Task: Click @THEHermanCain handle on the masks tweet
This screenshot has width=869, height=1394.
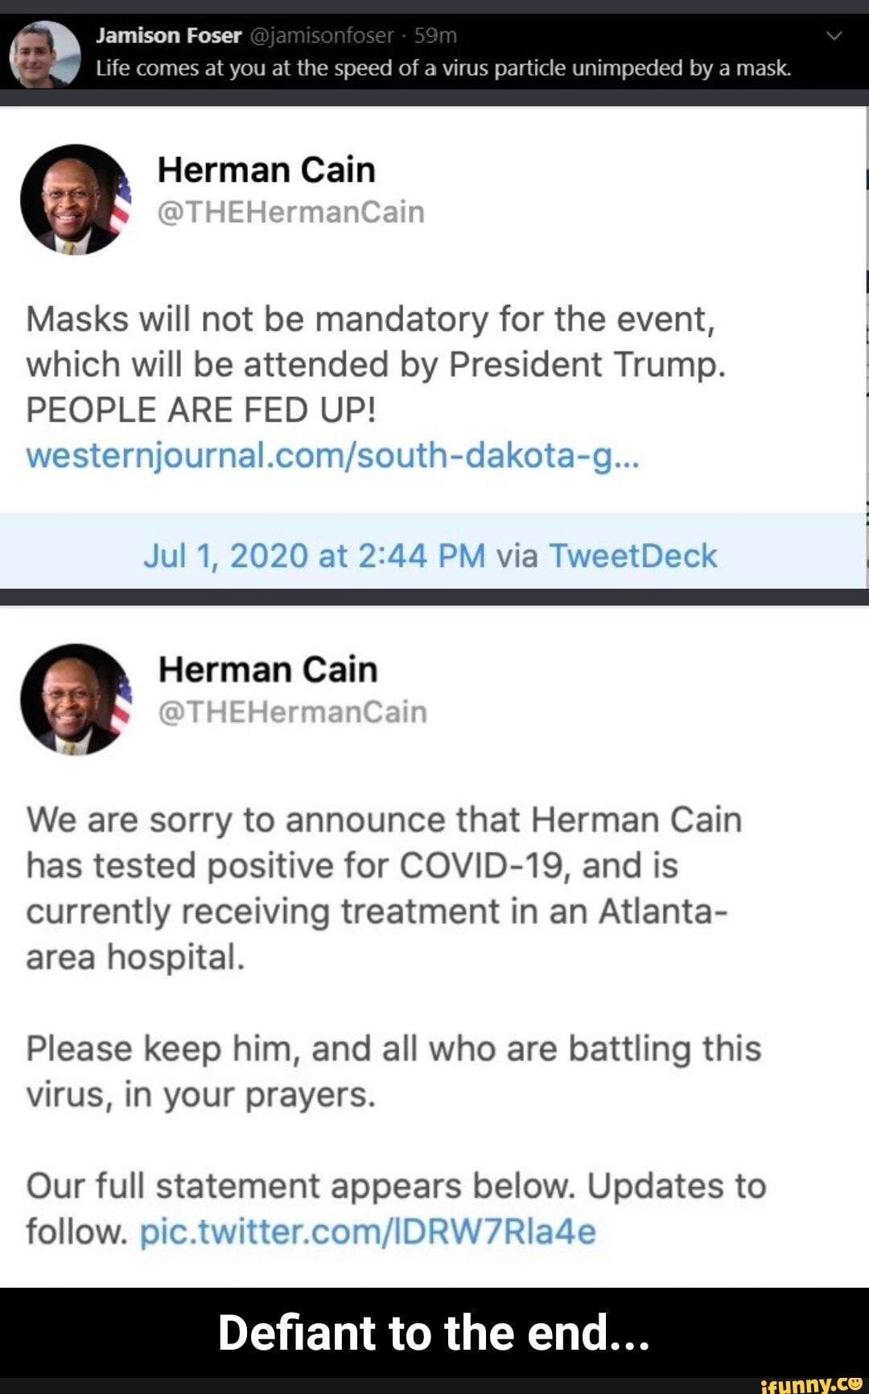Action: [290, 213]
